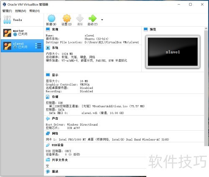Open the 存储 Storage section header
This screenshot has height=177, width=209.
[55, 97]
